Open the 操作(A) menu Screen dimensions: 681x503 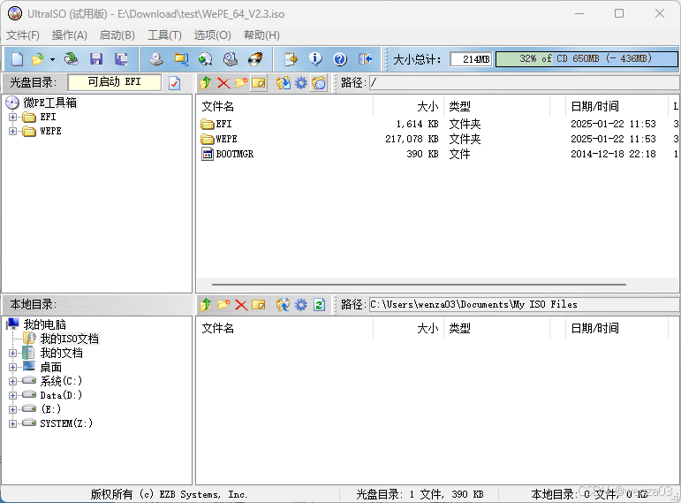pyautogui.click(x=70, y=35)
